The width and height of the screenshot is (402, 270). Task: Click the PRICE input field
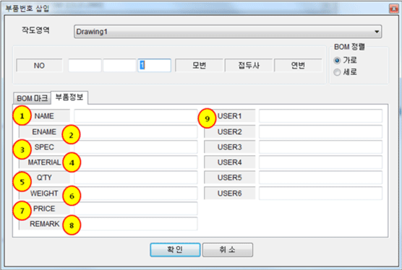click(136, 209)
